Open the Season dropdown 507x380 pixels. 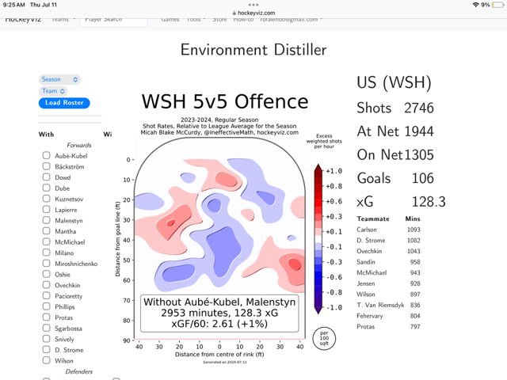[59, 79]
